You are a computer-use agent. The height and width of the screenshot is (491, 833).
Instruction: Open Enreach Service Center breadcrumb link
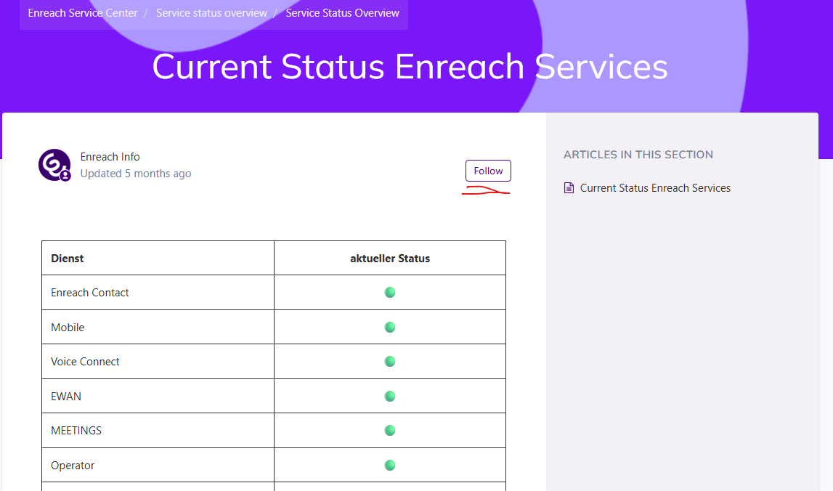[83, 13]
